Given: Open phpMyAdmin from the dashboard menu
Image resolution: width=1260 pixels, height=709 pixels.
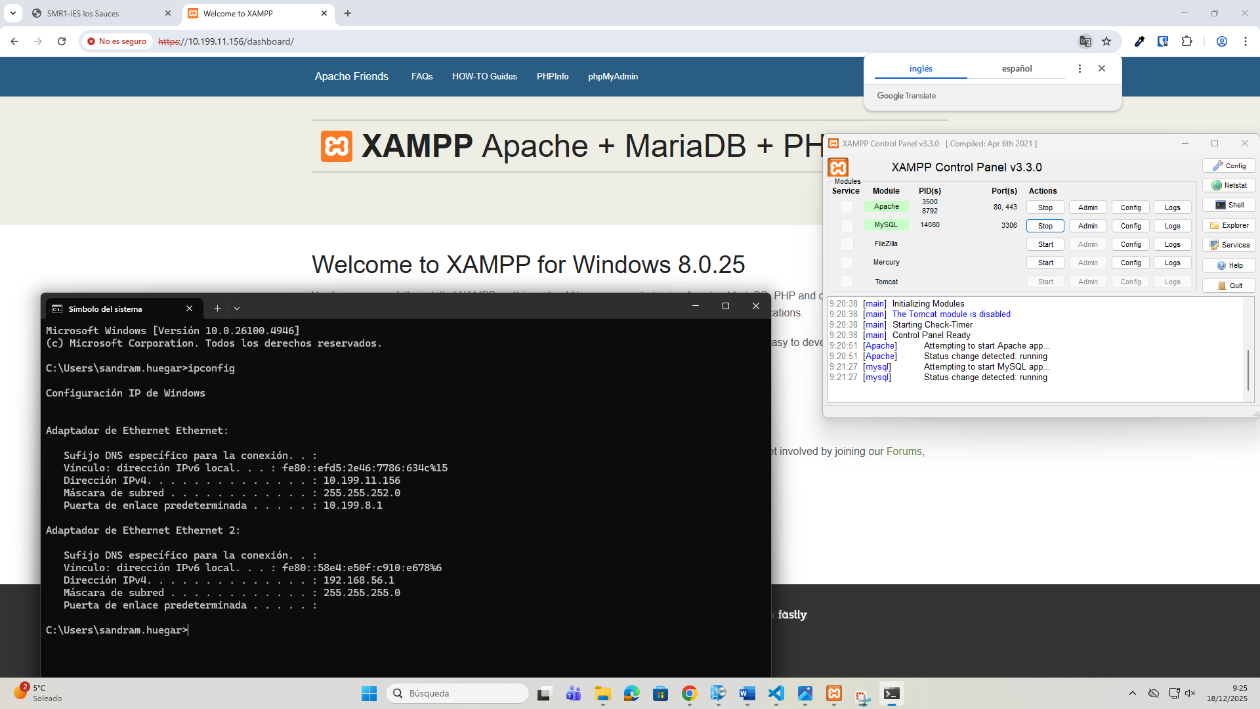Looking at the screenshot, I should [613, 76].
